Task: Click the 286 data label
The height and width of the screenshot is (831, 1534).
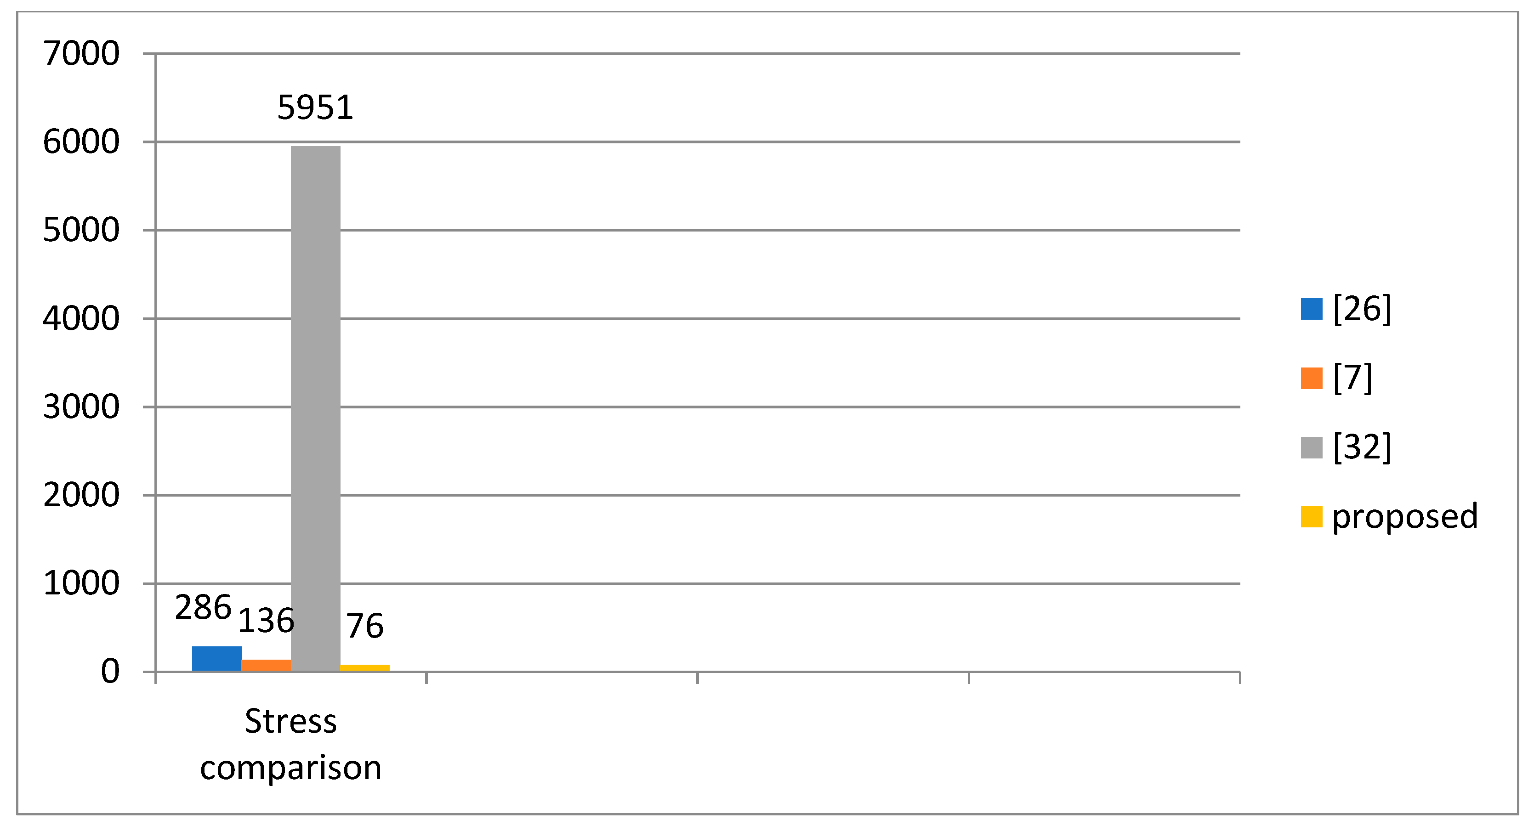Action: 203,608
